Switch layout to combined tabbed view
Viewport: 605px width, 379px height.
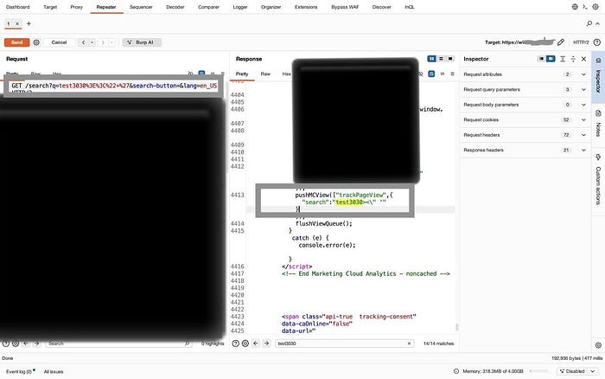pyautogui.click(x=450, y=59)
